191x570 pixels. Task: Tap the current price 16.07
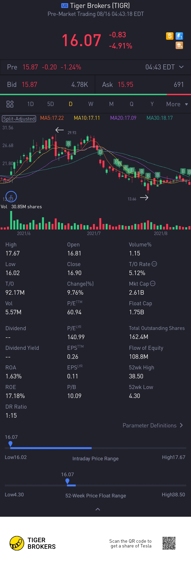point(81,41)
